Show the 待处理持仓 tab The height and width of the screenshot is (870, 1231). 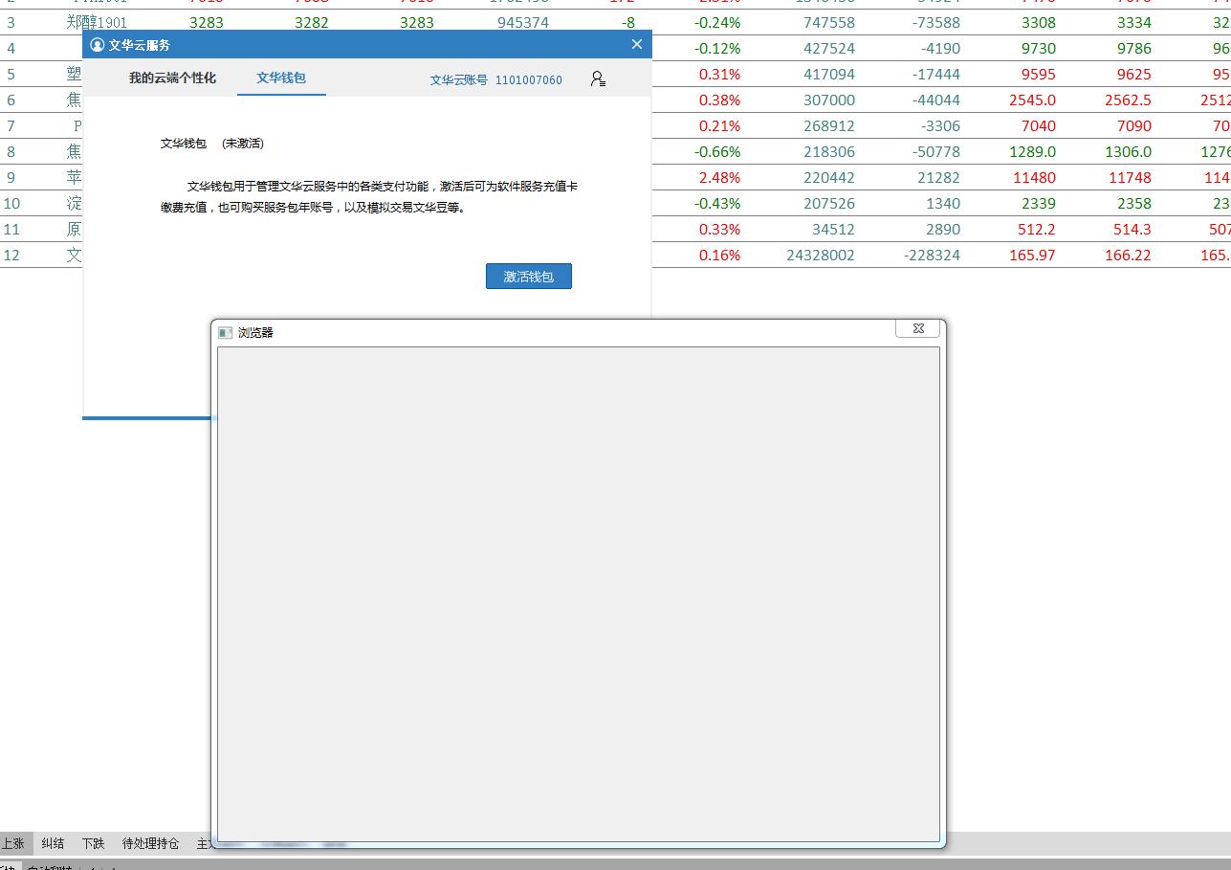(150, 843)
